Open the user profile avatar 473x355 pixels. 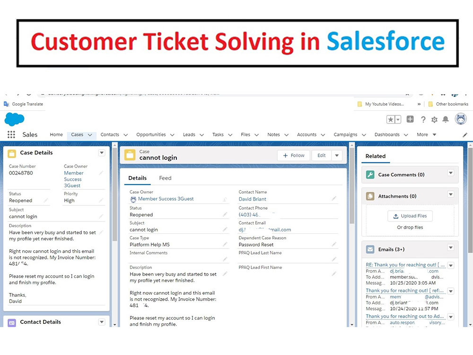pos(461,119)
